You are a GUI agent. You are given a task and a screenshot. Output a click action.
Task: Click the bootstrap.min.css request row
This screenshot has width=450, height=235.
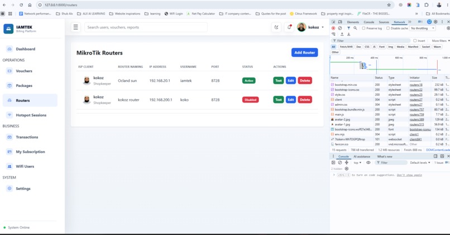coord(390,85)
